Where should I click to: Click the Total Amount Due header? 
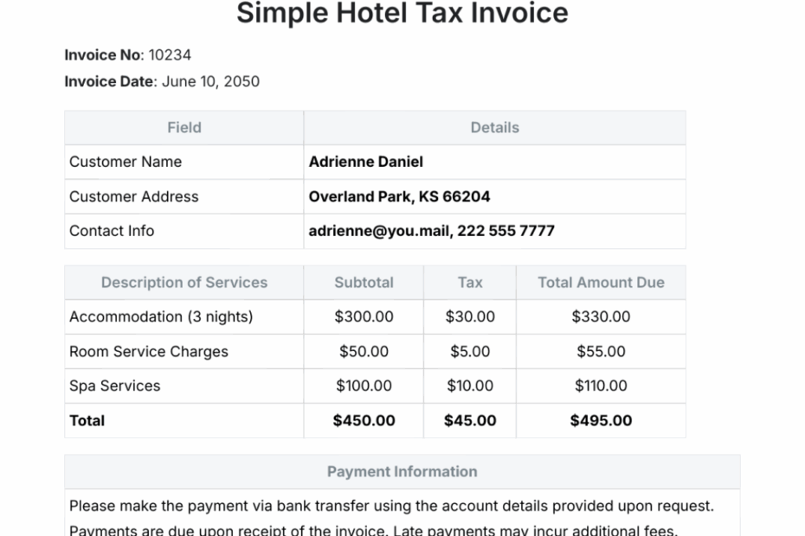tap(601, 283)
